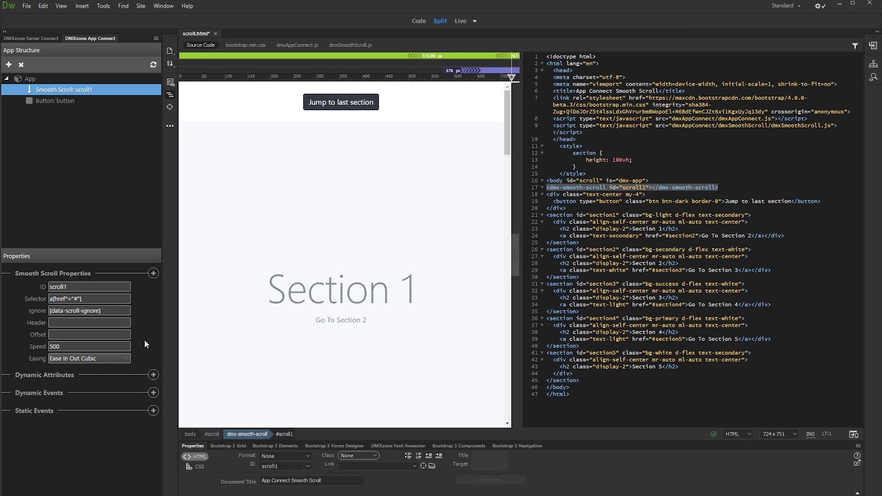Image resolution: width=882 pixels, height=496 pixels.
Task: Click the indent blockquote icon
Action: point(439,455)
